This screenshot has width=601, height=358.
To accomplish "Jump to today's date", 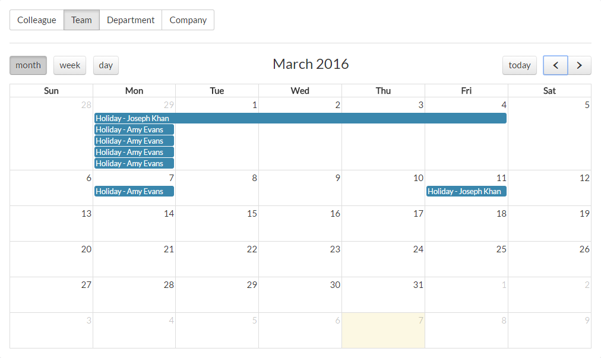I will [x=520, y=65].
